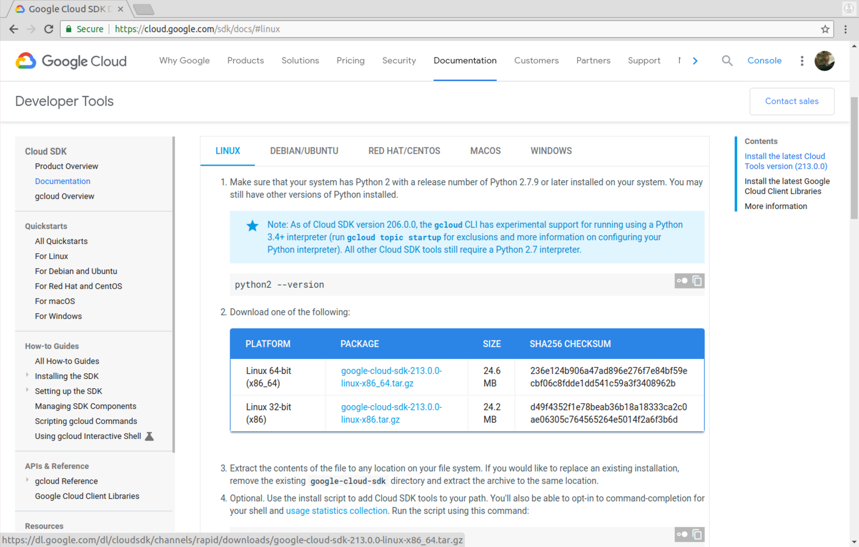Screen dimensions: 859x547
Task: Open the user profile avatar
Action: [824, 61]
